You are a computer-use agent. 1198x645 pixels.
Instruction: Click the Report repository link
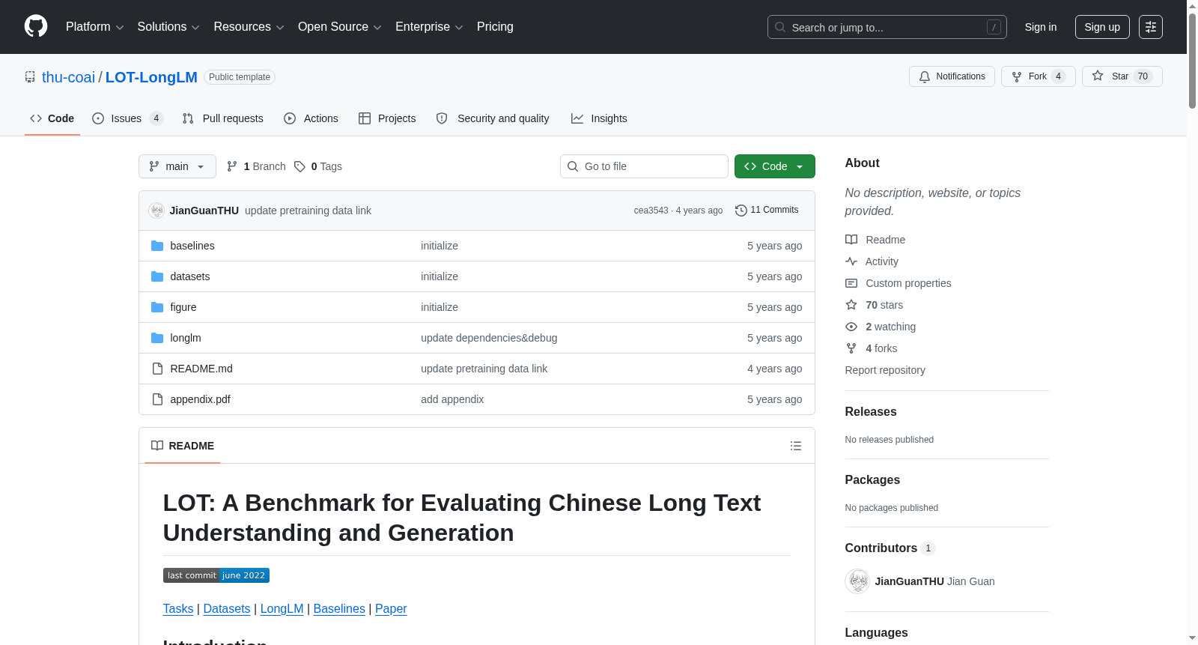[x=885, y=370]
